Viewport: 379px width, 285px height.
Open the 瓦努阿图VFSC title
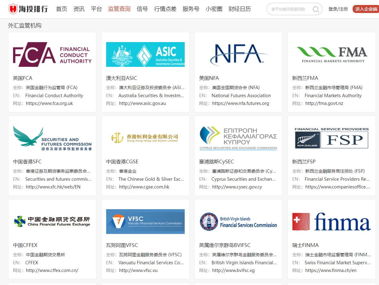(122, 245)
